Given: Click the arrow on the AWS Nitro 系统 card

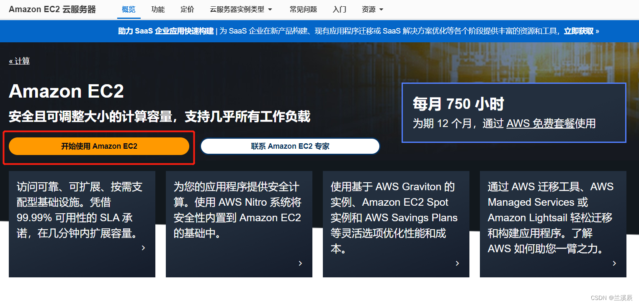Looking at the screenshot, I should click(300, 263).
